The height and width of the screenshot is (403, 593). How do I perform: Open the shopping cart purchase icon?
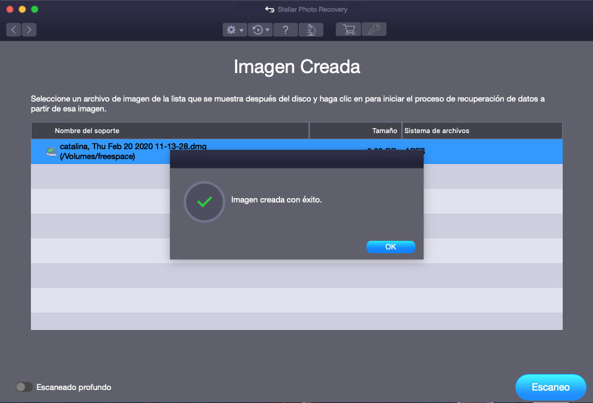tap(348, 29)
